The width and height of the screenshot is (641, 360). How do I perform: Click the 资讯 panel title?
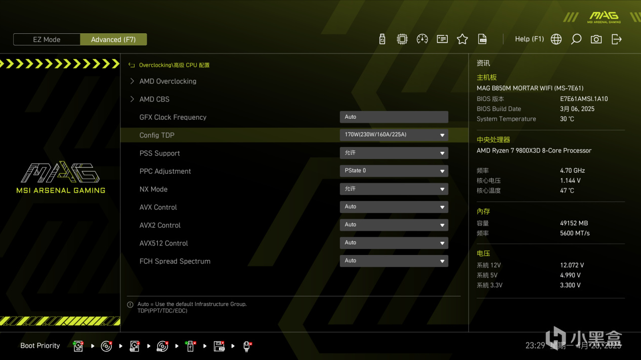point(483,63)
